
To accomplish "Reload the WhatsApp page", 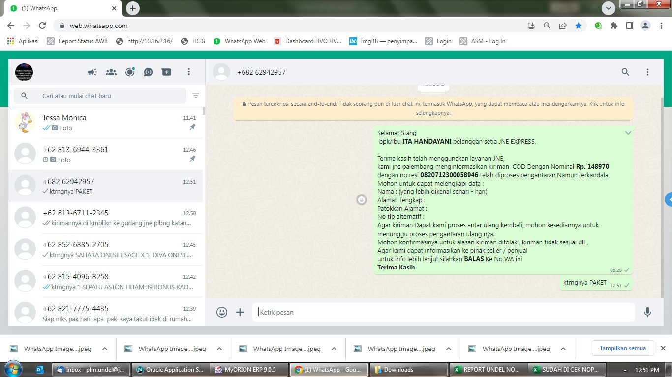I will click(x=42, y=26).
